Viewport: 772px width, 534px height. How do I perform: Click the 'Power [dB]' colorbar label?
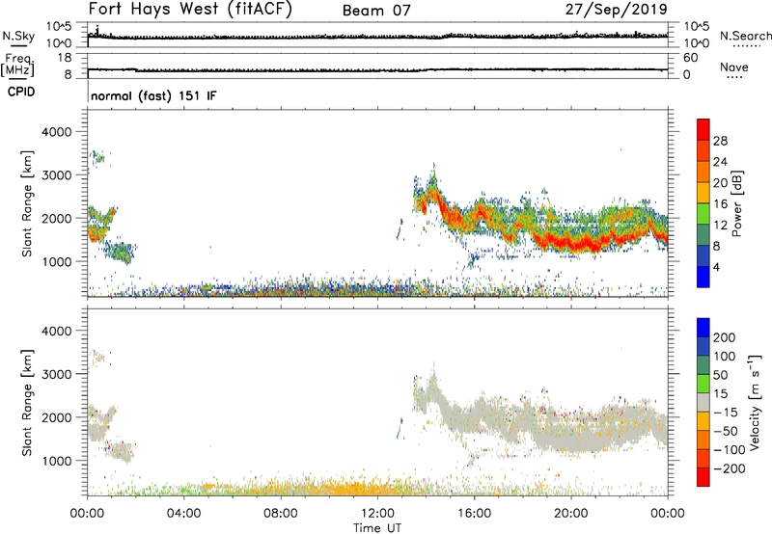736,203
